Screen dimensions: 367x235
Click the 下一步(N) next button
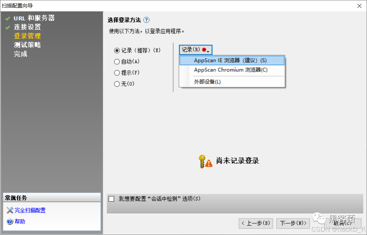(x=293, y=223)
